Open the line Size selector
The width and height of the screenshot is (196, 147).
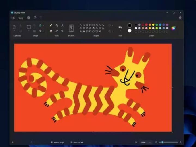tap(120, 28)
